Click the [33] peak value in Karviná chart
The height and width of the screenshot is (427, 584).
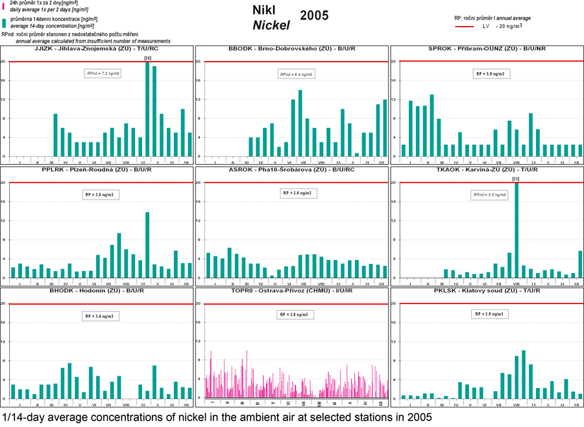pos(516,179)
